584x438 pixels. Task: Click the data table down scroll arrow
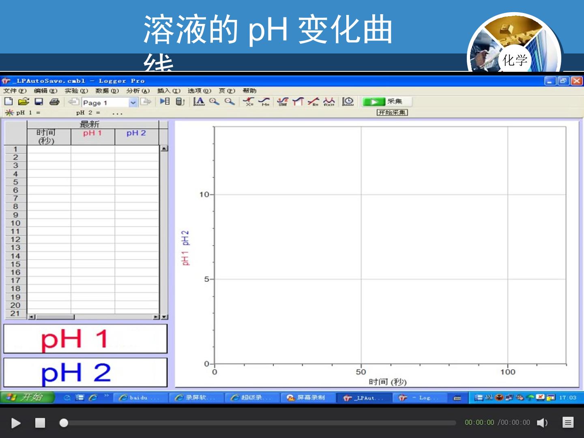[164, 317]
